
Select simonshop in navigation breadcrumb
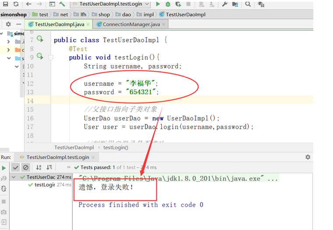point(14,14)
